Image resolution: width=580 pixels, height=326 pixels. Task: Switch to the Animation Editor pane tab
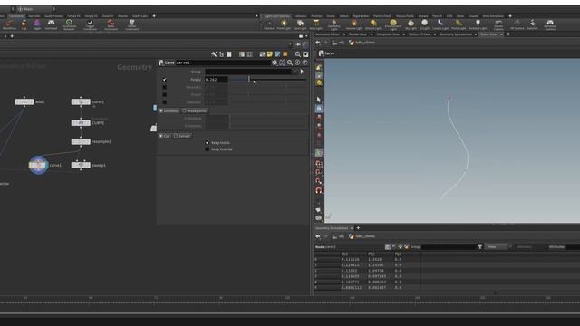coord(327,34)
